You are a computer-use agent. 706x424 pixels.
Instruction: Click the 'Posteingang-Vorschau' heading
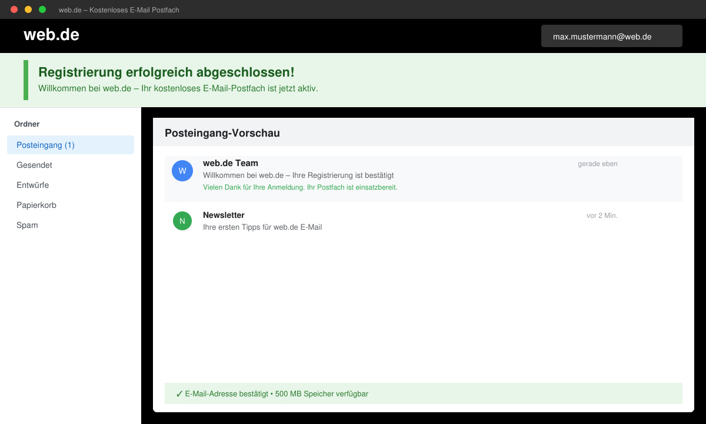(x=222, y=133)
